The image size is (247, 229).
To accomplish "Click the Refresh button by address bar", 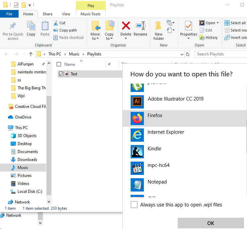I will 187,54.
